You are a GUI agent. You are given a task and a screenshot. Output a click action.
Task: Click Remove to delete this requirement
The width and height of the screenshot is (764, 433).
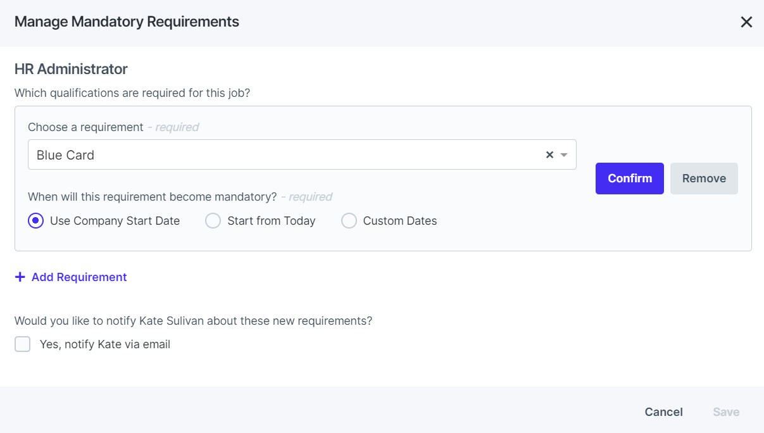[704, 178]
